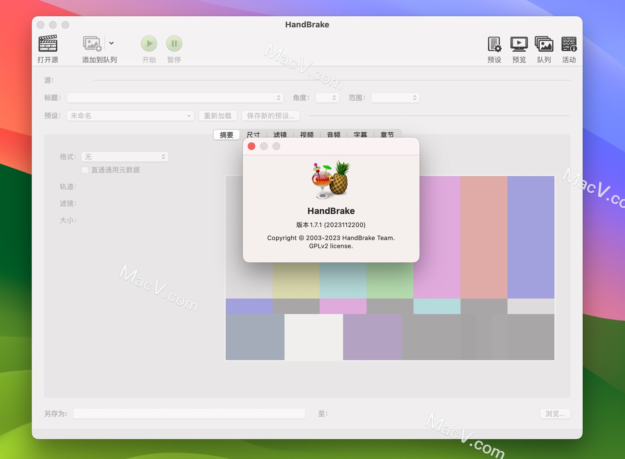The height and width of the screenshot is (459, 625).
Task: Add current job to queue icon
Action: point(92,44)
